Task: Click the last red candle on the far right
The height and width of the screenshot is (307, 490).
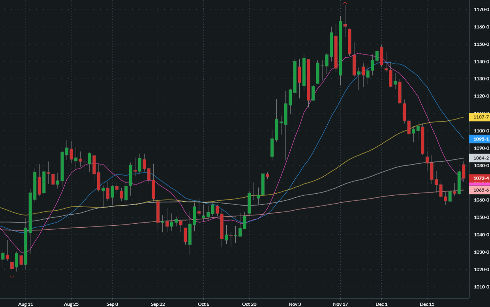Action: [x=464, y=172]
